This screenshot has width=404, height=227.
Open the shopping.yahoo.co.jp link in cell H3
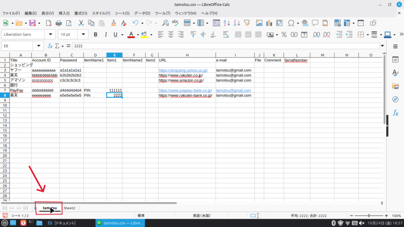tap(183, 71)
